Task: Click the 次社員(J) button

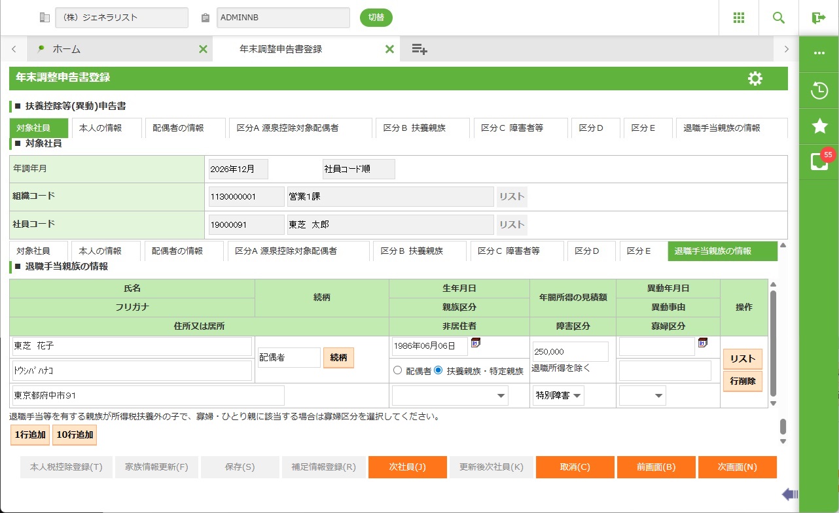Action: coord(407,467)
